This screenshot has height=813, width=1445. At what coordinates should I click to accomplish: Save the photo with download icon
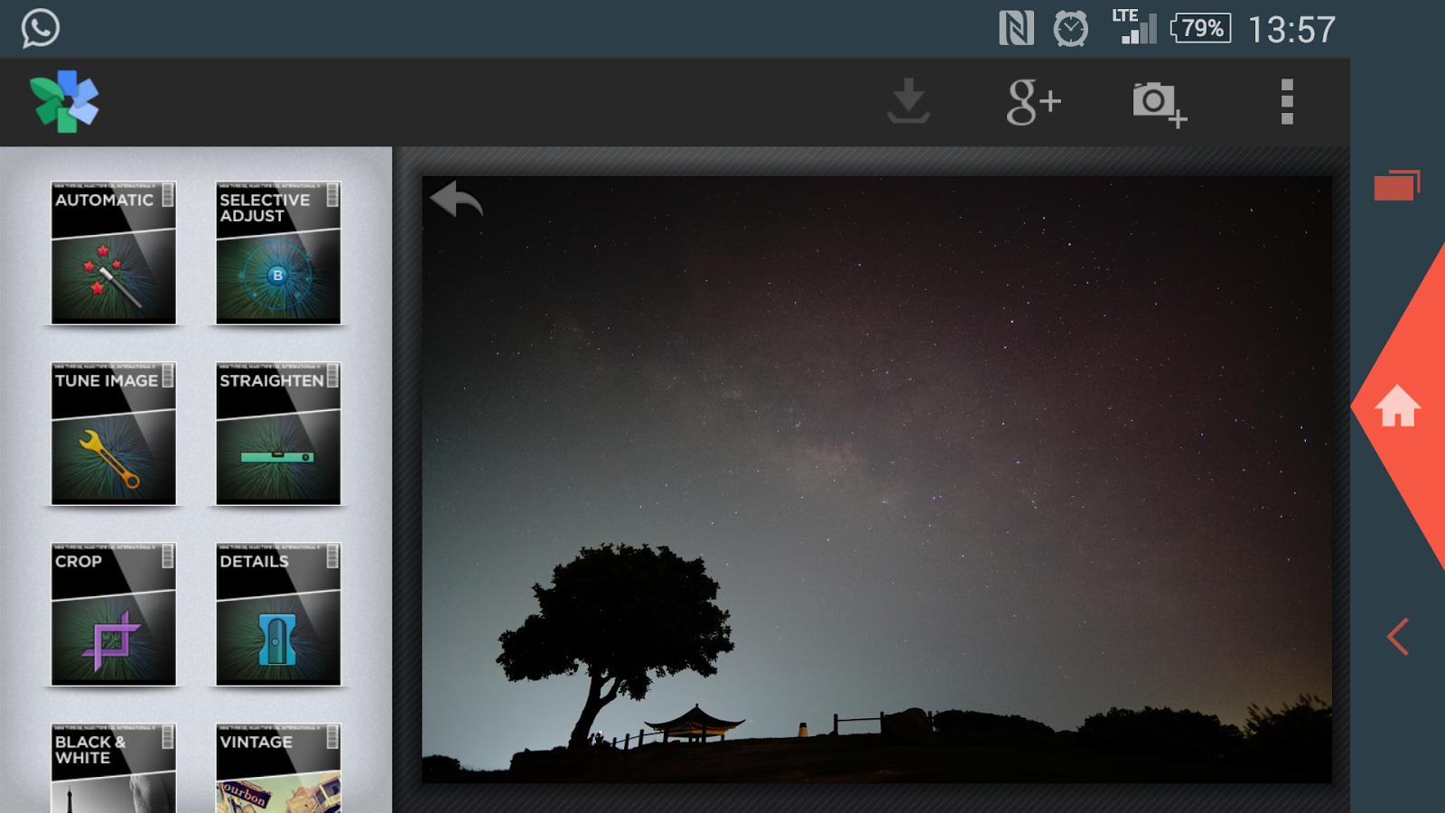(x=909, y=101)
